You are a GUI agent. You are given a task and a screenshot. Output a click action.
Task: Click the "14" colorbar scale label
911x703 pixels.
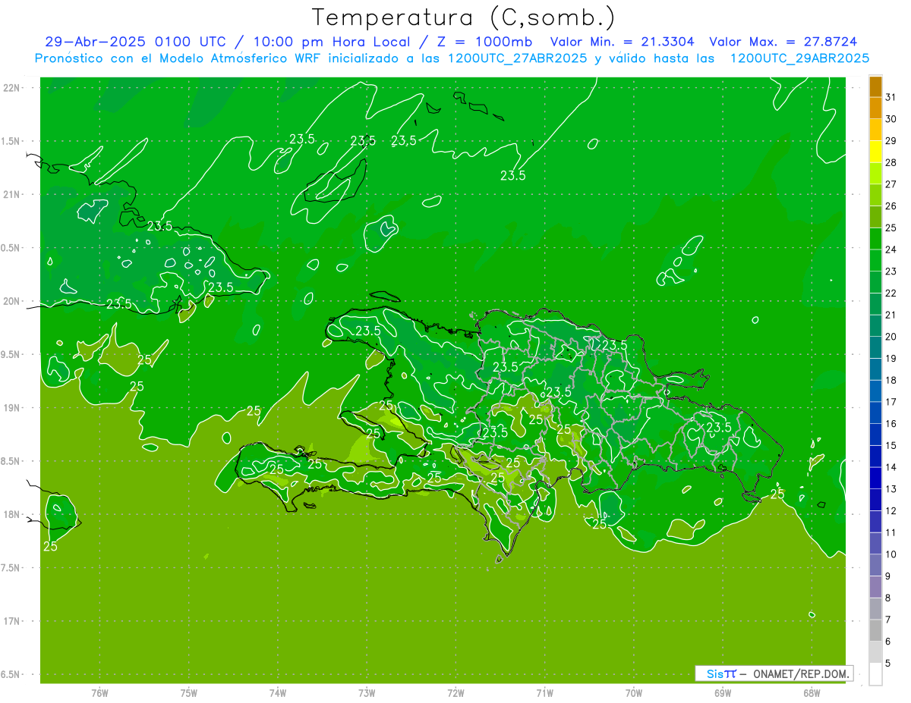(x=891, y=467)
